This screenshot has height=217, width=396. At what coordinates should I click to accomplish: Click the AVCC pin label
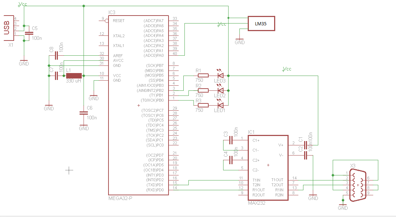[x=118, y=60]
